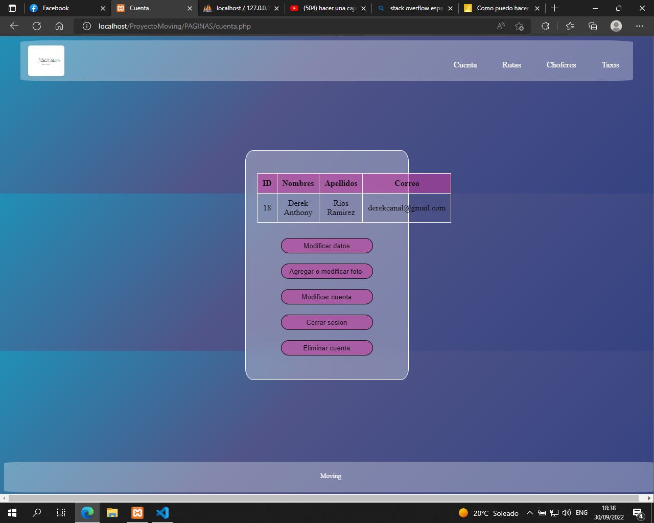This screenshot has width=654, height=523.
Task: Select the ID cell showing 18
Action: pyautogui.click(x=267, y=208)
